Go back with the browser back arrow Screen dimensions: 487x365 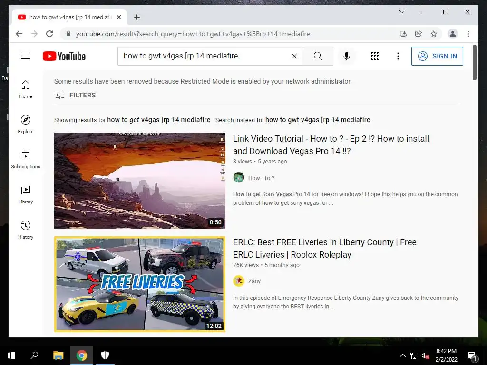point(19,34)
